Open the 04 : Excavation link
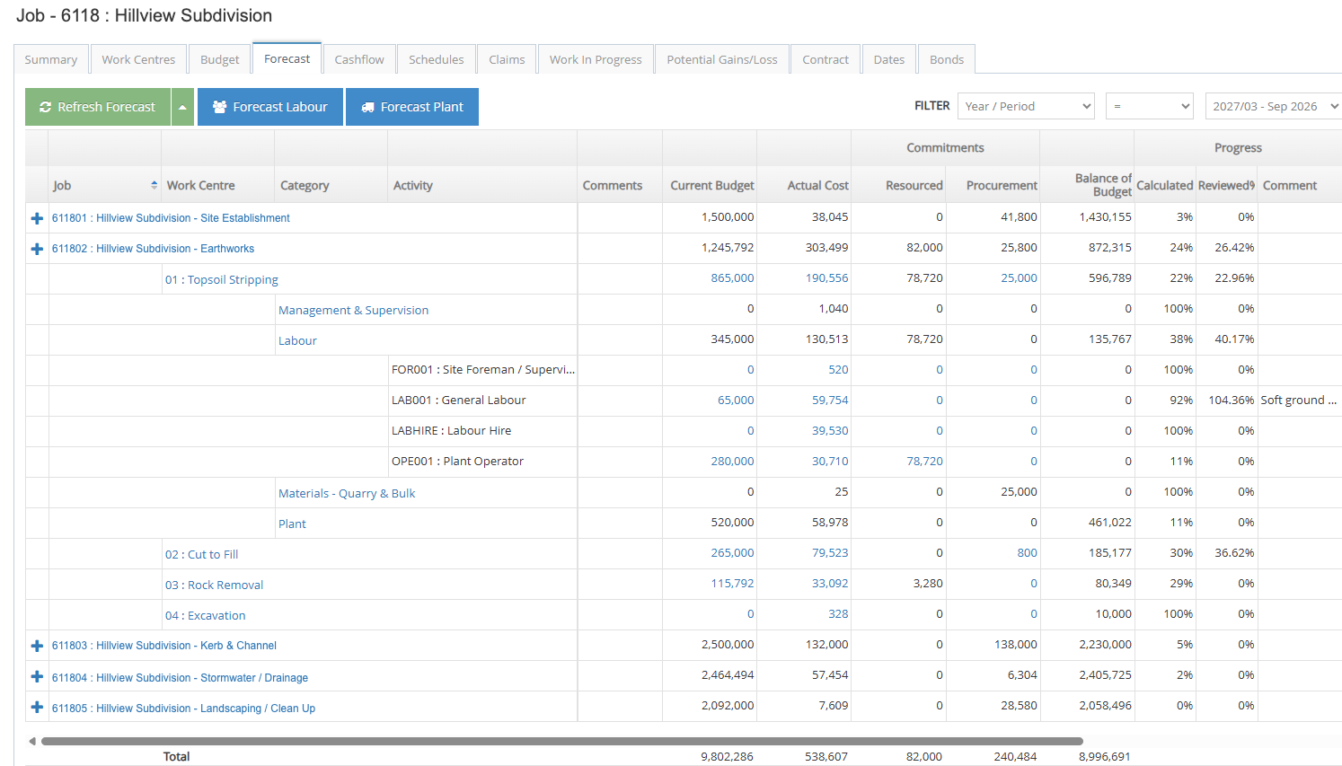Image resolution: width=1342 pixels, height=766 pixels. pyautogui.click(x=205, y=615)
